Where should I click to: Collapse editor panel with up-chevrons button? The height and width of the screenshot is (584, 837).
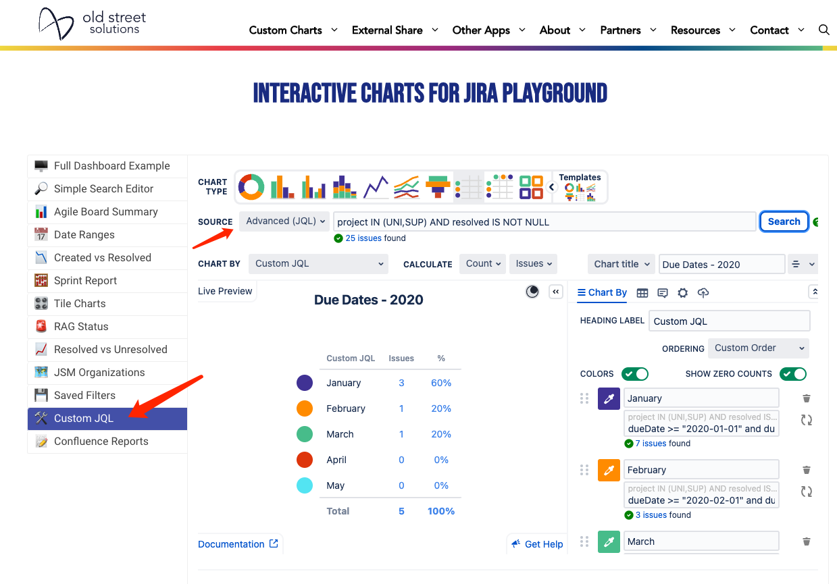coord(815,292)
